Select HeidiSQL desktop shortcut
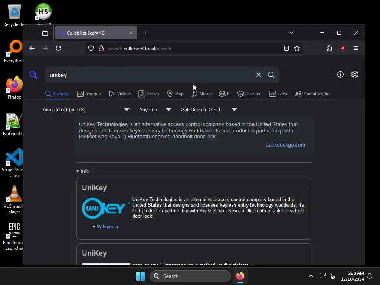Screen dimensions: 380x285 tap(43, 14)
